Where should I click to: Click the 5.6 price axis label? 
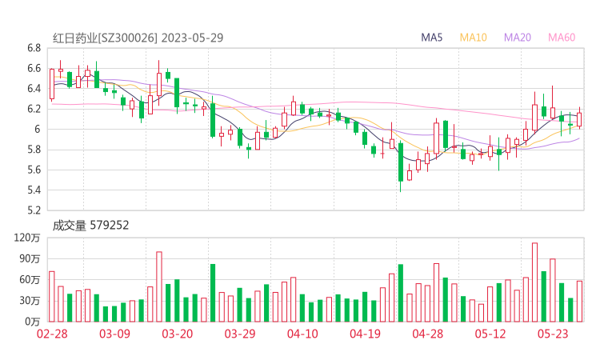pyautogui.click(x=34, y=170)
